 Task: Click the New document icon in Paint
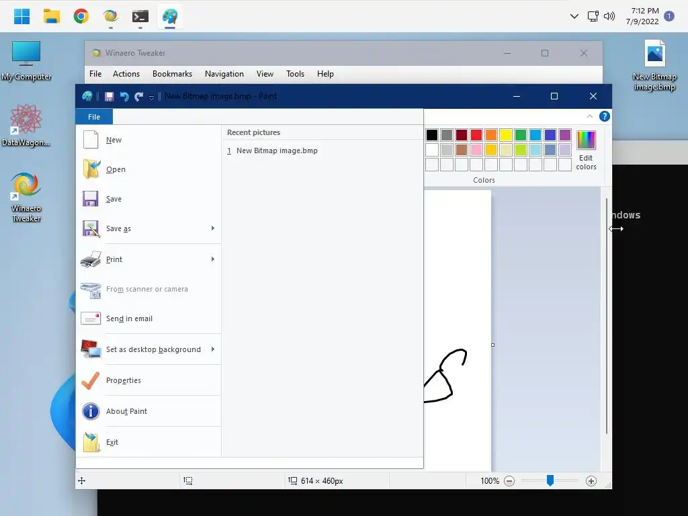(x=91, y=140)
